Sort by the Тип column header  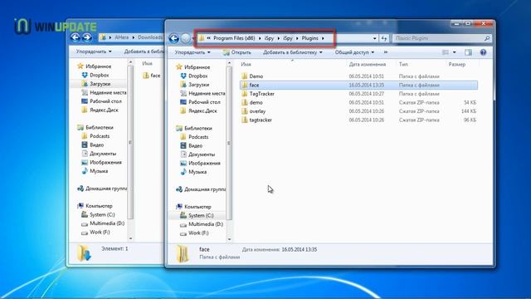coord(403,64)
